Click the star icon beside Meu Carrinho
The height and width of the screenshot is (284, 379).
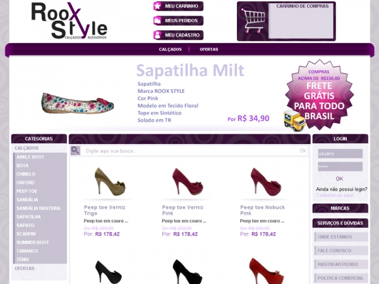pos(158,6)
